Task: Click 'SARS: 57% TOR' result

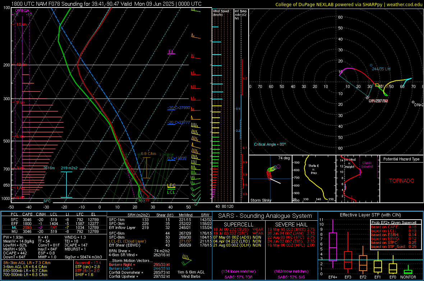Action: coord(238,277)
